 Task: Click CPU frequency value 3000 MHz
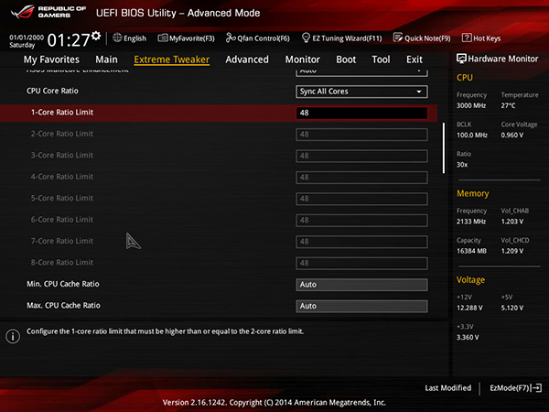[471, 105]
